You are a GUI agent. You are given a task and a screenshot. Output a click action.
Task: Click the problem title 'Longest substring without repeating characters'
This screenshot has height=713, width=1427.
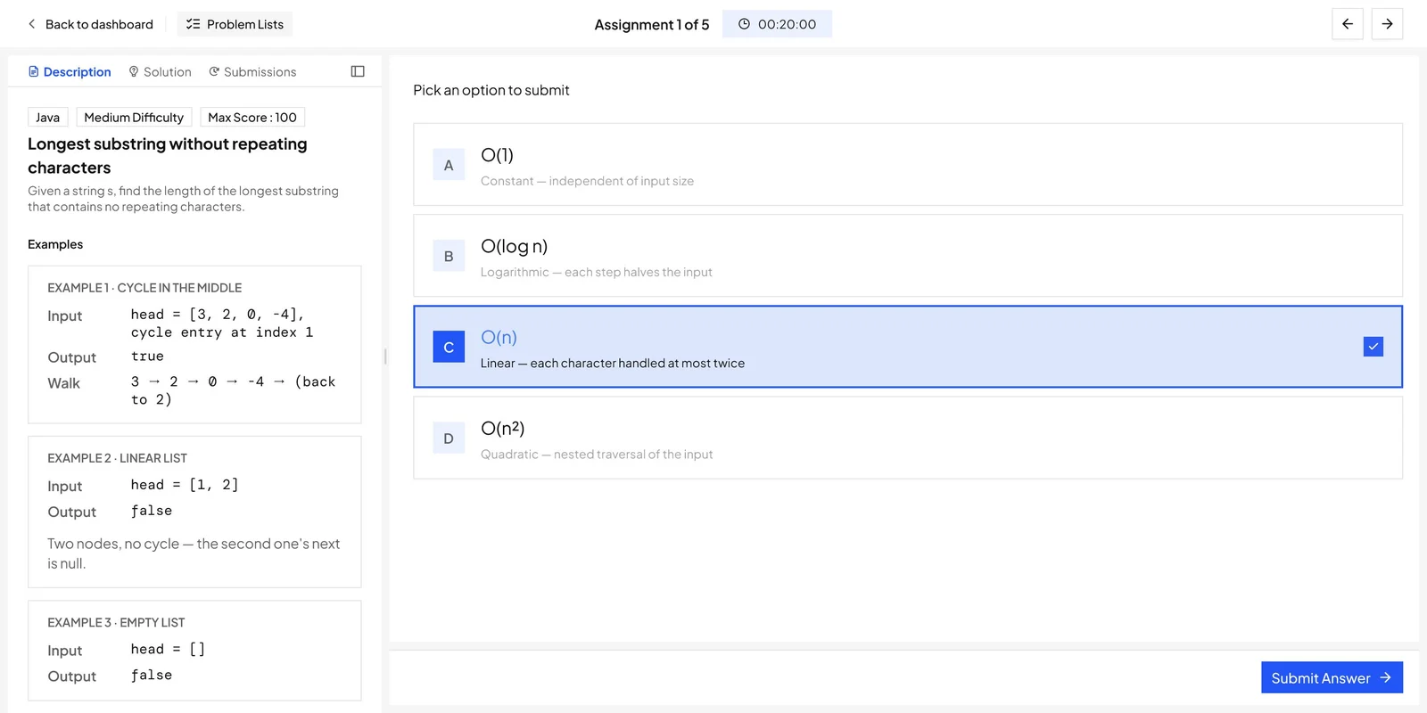168,156
